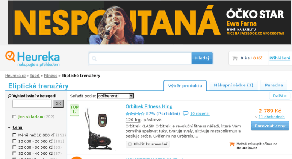
Task: Click the category search magnifier icon
Action: tap(9, 96)
